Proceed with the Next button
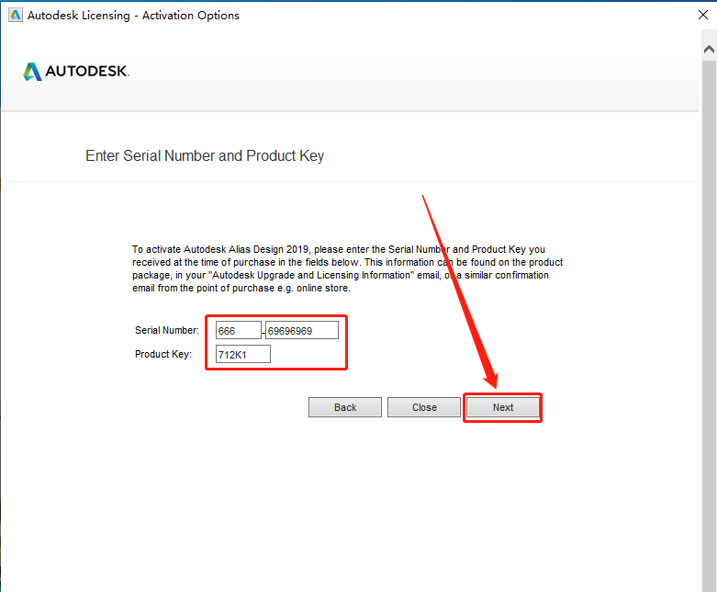This screenshot has width=717, height=592. (502, 407)
